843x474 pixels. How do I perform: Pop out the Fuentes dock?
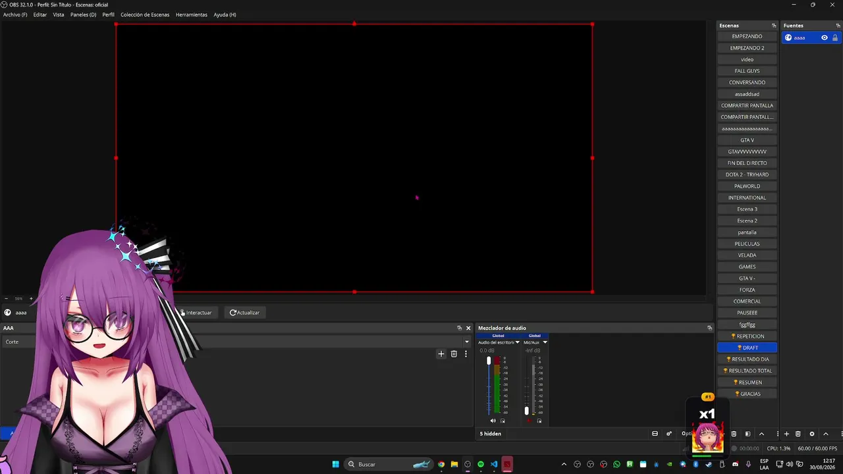pos(838,26)
